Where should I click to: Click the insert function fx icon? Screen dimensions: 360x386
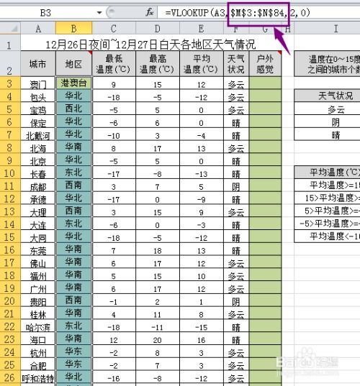click(x=150, y=12)
